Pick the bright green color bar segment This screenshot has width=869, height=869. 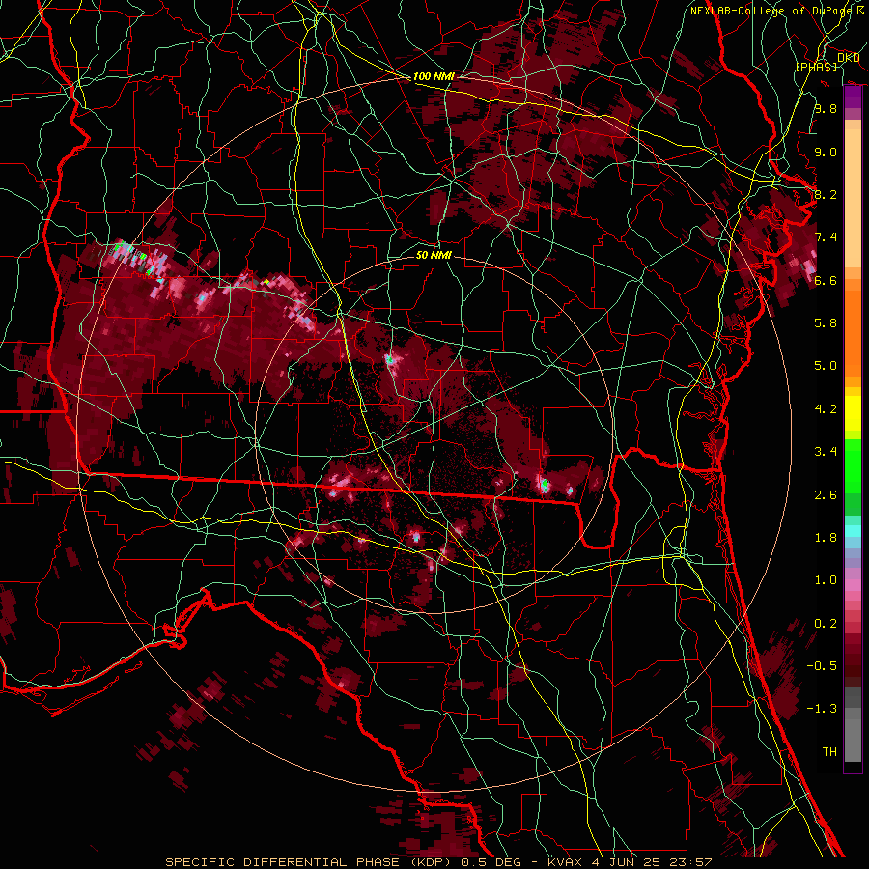[853, 467]
